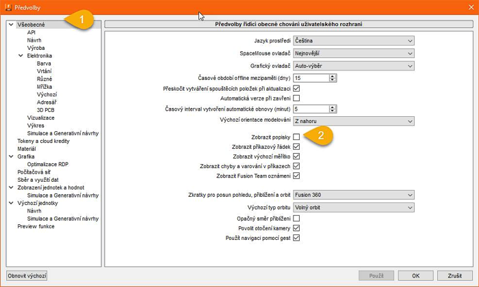Screen dimensions: 479x287
Task: Open the Výchozí typ orbitu dropdown
Action: 353,207
